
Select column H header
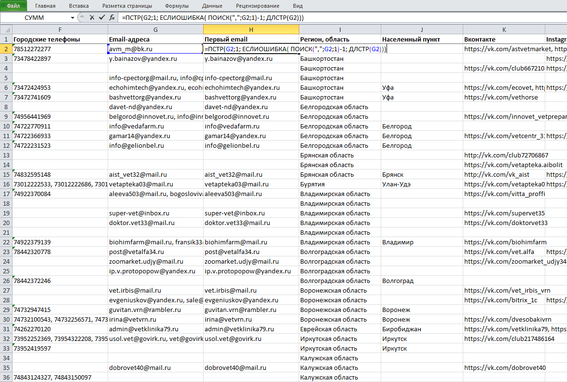[x=251, y=29]
